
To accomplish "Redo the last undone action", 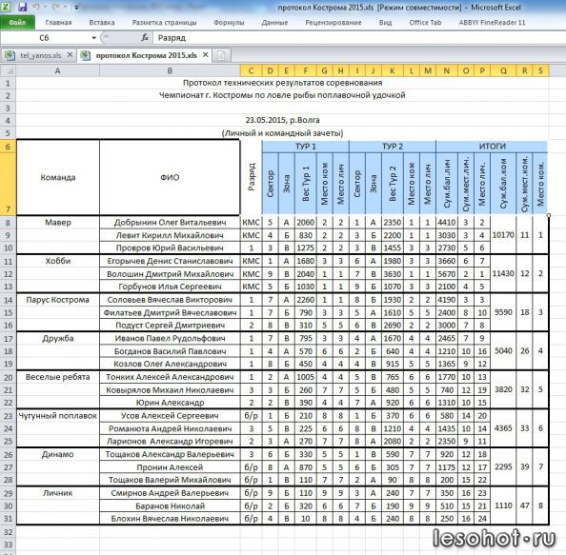I will [56, 7].
